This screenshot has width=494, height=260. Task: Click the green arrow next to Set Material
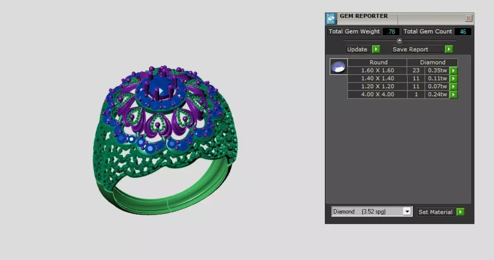click(x=460, y=212)
